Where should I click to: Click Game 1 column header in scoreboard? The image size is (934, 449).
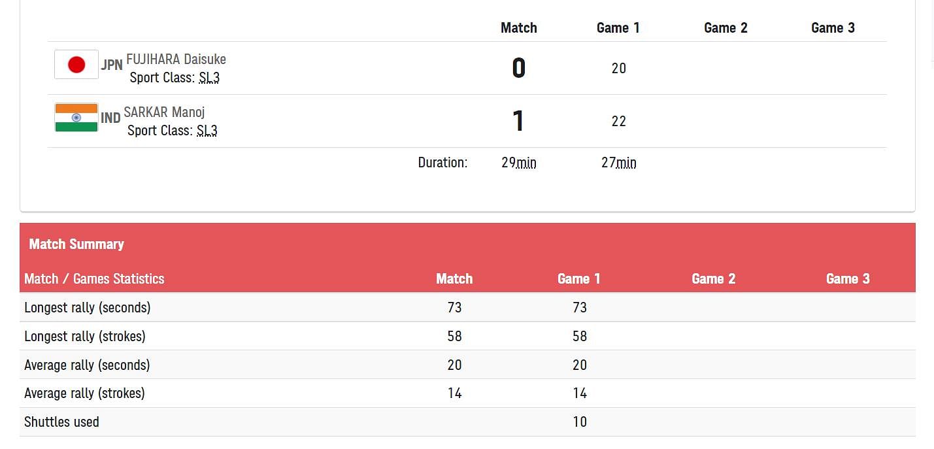(618, 27)
